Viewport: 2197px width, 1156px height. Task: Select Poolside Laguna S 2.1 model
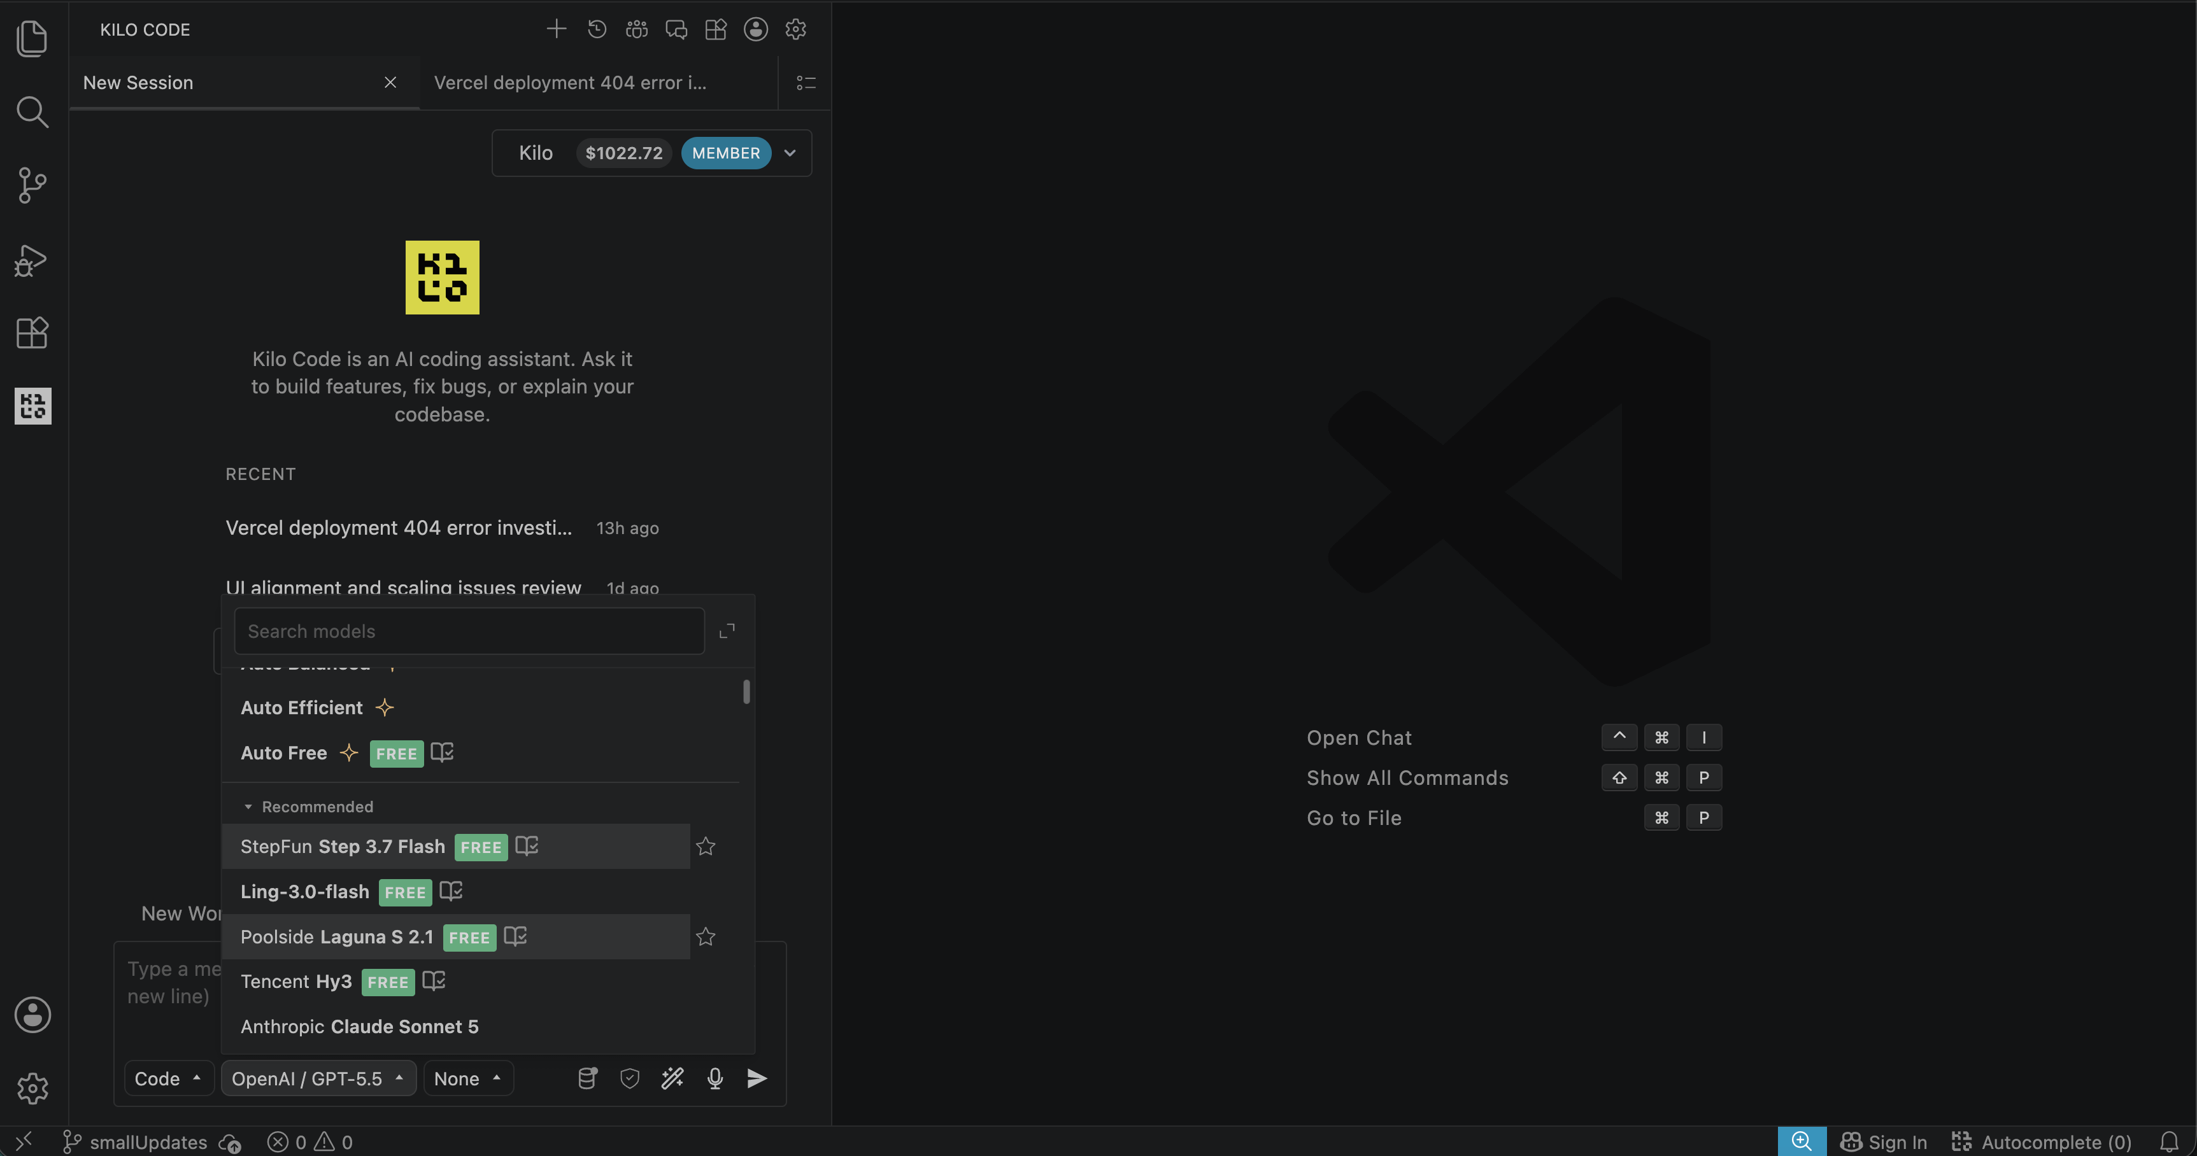pyautogui.click(x=457, y=937)
